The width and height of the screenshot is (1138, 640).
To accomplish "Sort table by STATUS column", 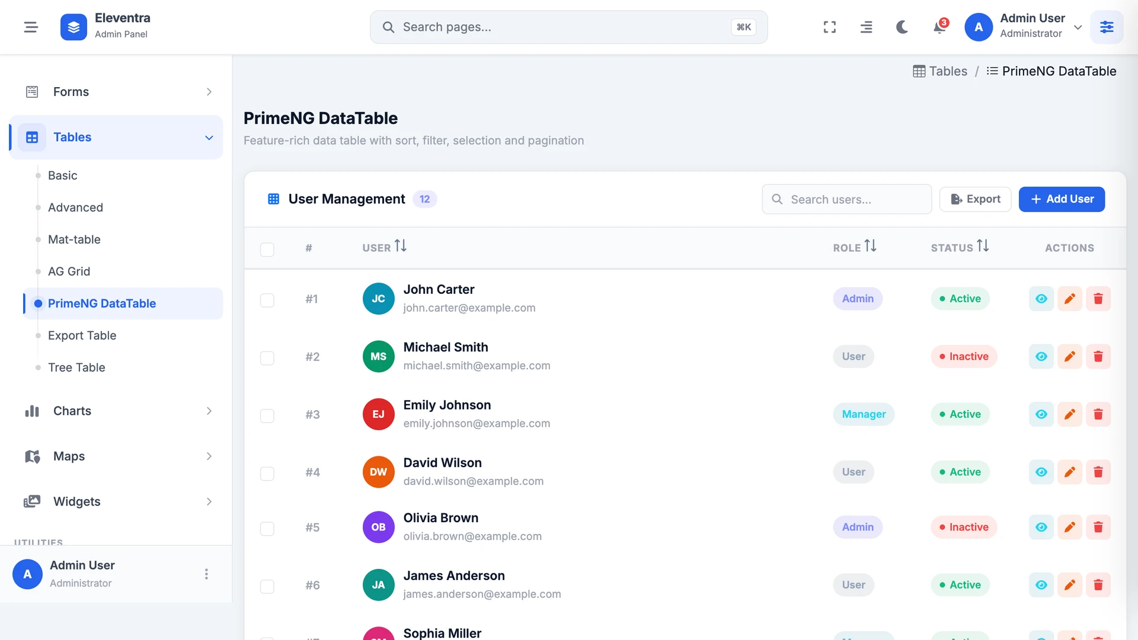I will (x=960, y=247).
